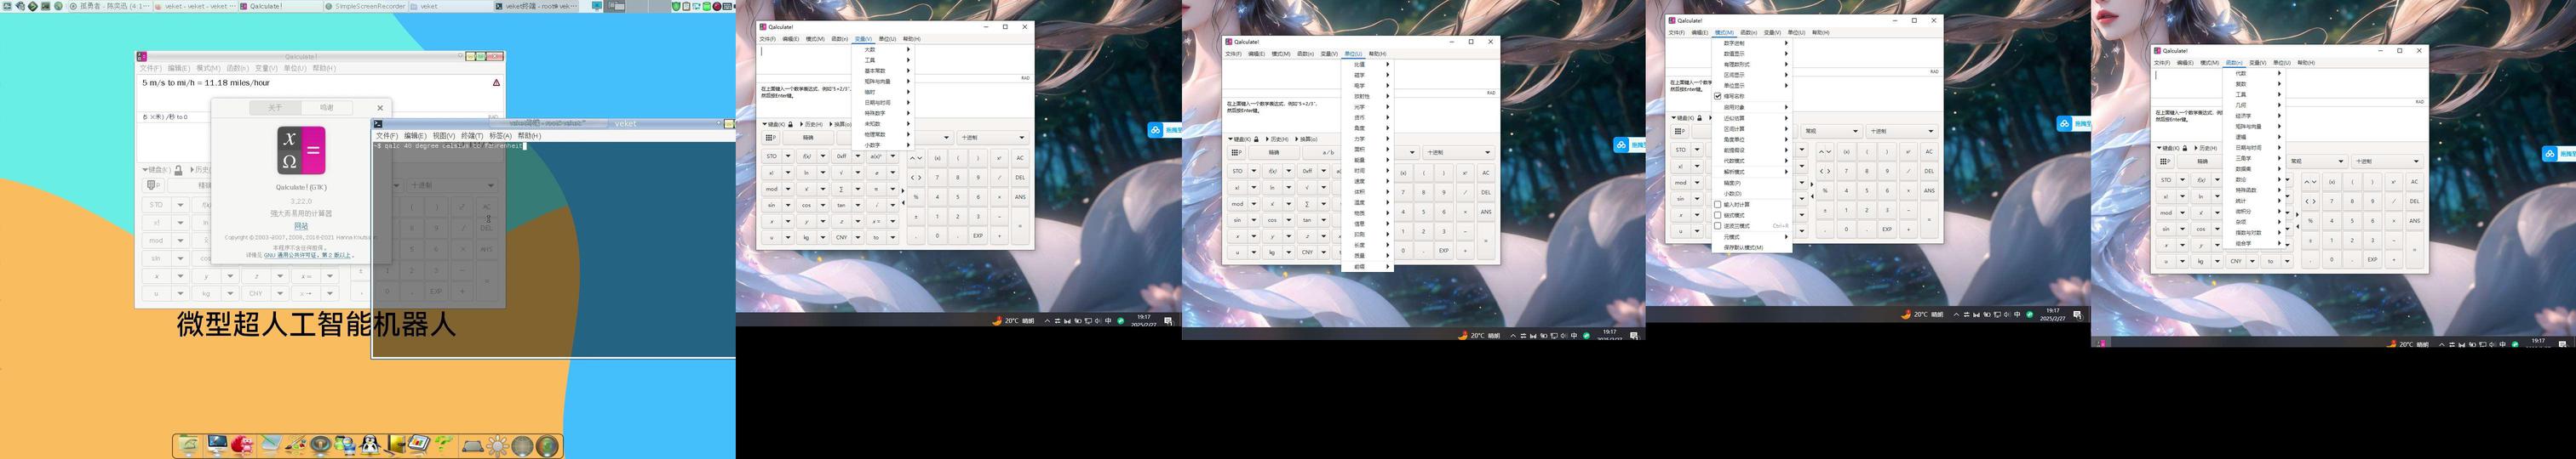Image resolution: width=2576 pixels, height=459 pixels.
Task: Click the terminal icon in the veket terminal title bar
Action: tap(378, 124)
